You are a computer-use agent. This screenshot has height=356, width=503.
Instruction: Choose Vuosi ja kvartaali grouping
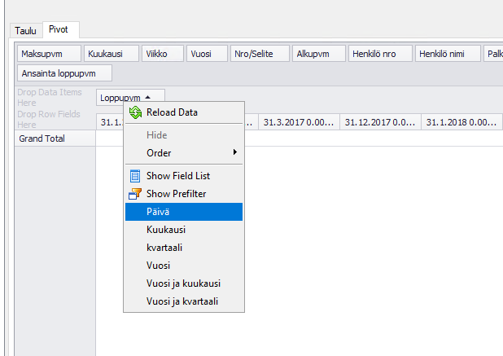coord(184,301)
